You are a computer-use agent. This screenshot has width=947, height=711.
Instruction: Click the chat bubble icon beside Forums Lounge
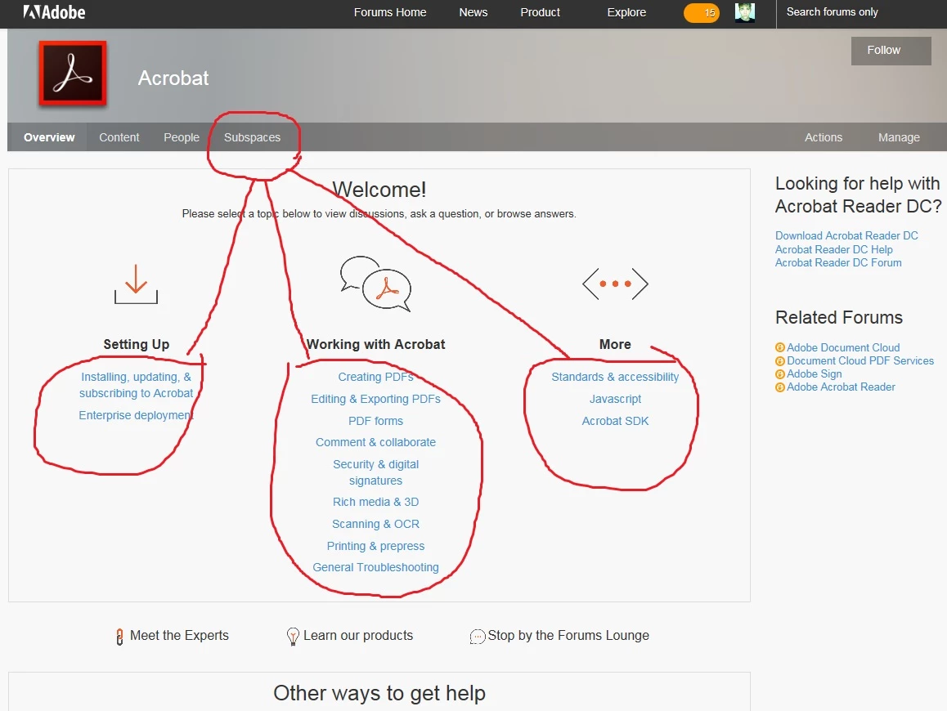(477, 637)
